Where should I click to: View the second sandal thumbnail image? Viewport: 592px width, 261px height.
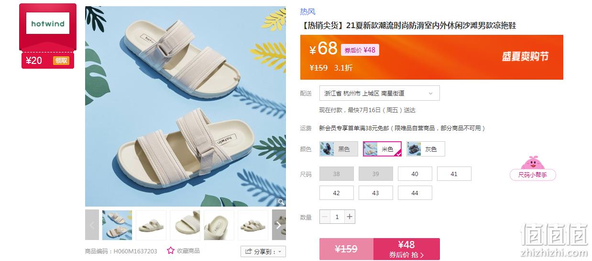click(x=151, y=225)
